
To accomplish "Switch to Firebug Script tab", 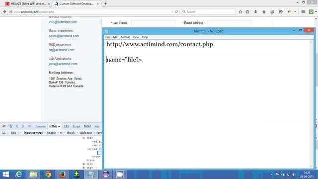I will [77, 126].
